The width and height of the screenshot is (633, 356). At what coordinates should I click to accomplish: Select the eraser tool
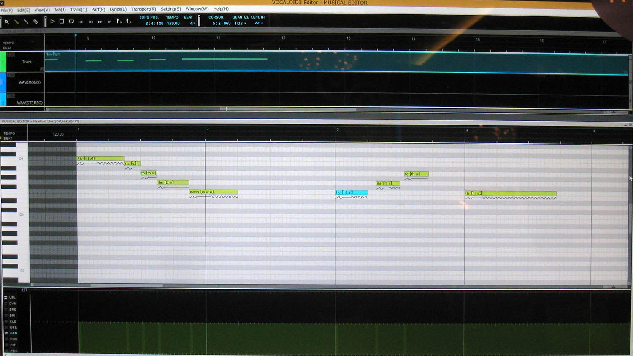click(x=36, y=22)
